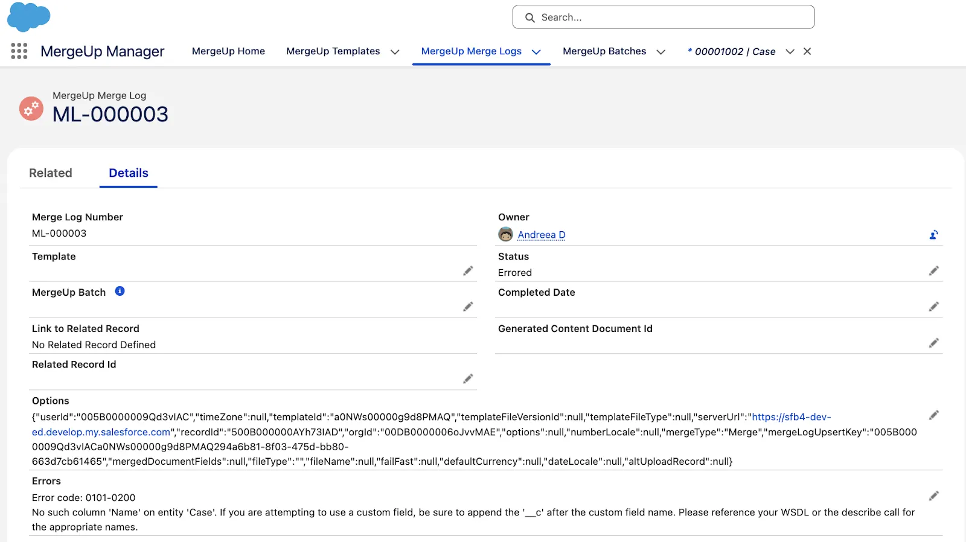The width and height of the screenshot is (966, 542).
Task: Open the MergeUp Home tab
Action: click(228, 51)
